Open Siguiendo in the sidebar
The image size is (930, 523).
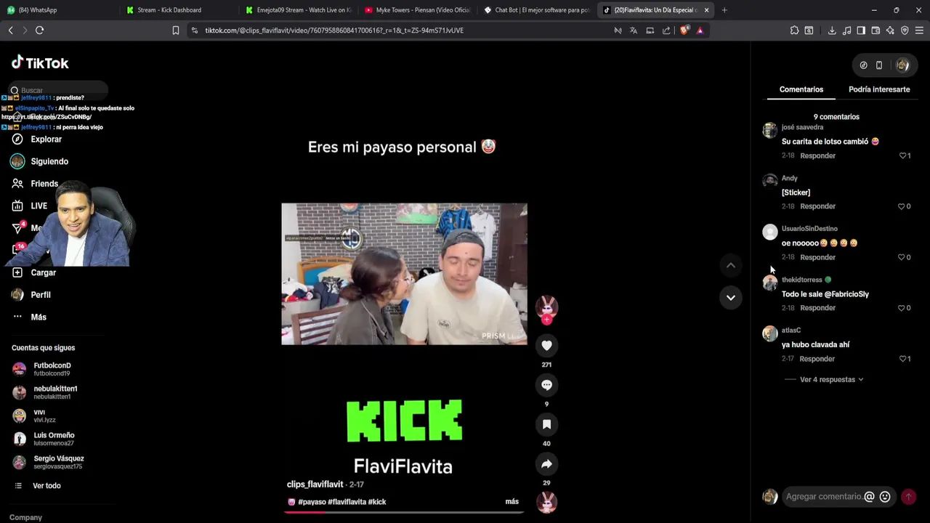coord(49,162)
